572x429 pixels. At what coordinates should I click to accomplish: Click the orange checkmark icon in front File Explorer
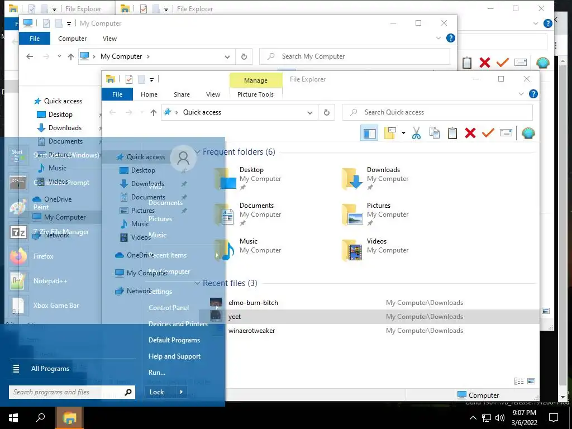tap(488, 133)
